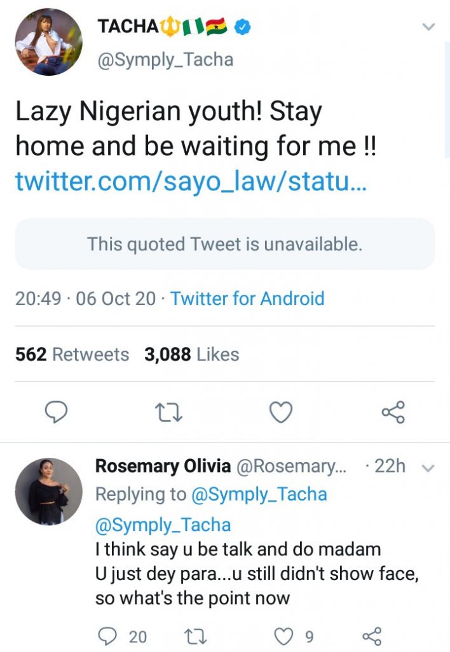Click the verified badge beside TACHA
Viewport: 450px width, 652px height.
click(x=243, y=27)
